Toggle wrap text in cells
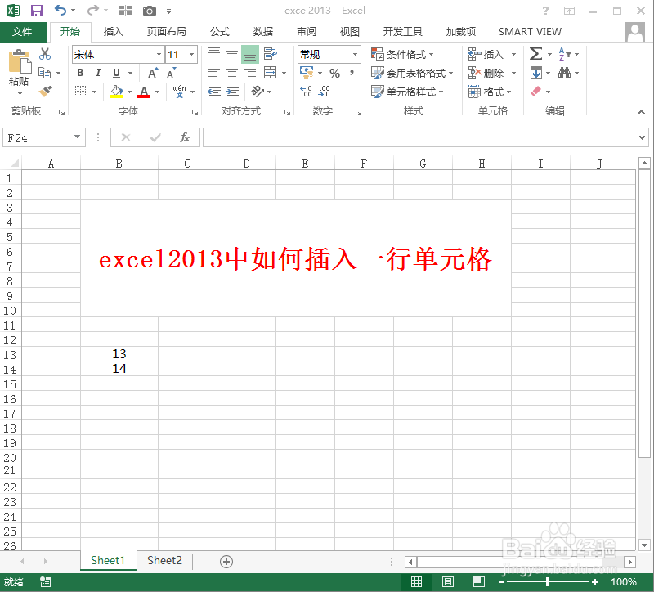 click(271, 54)
